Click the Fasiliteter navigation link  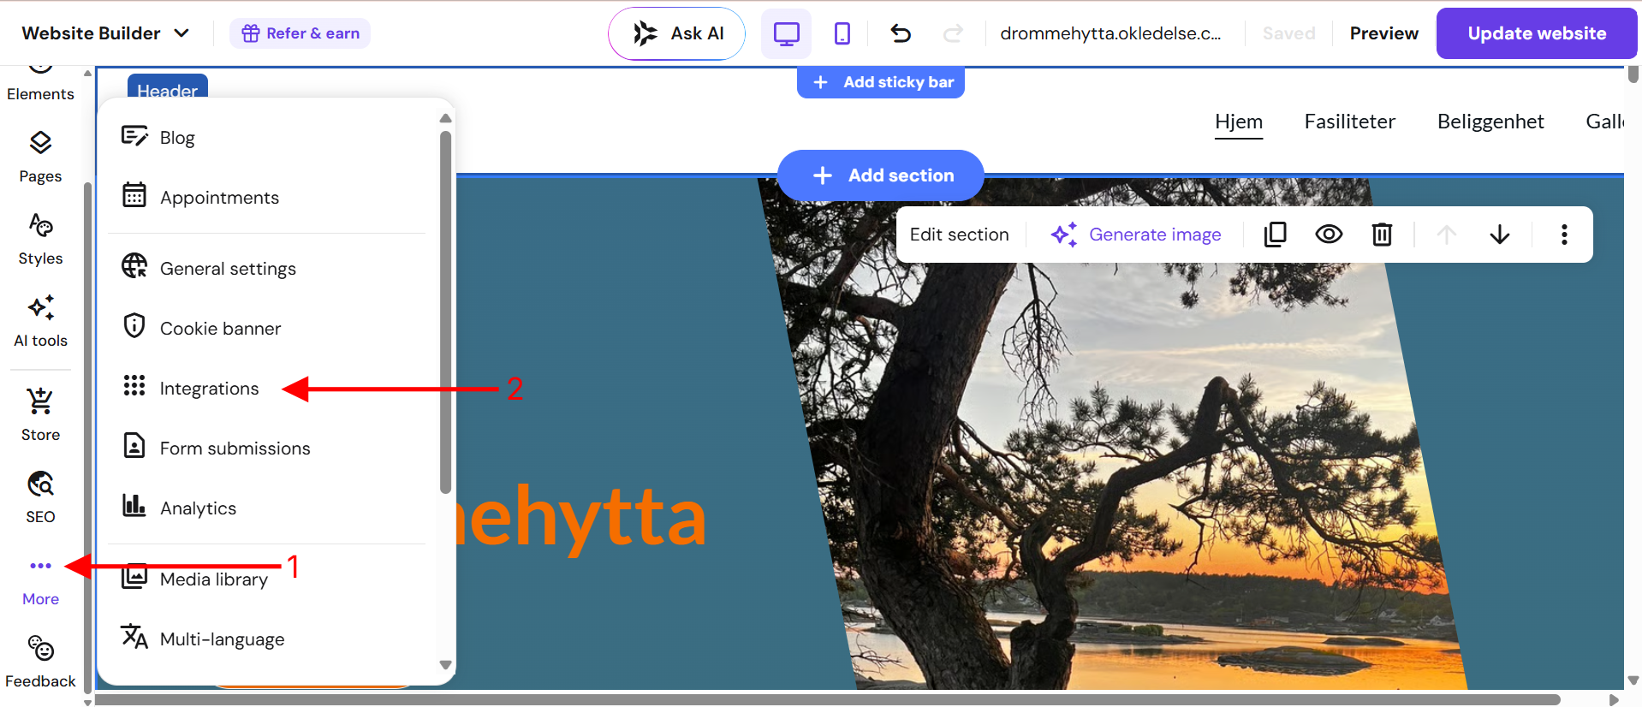point(1349,122)
